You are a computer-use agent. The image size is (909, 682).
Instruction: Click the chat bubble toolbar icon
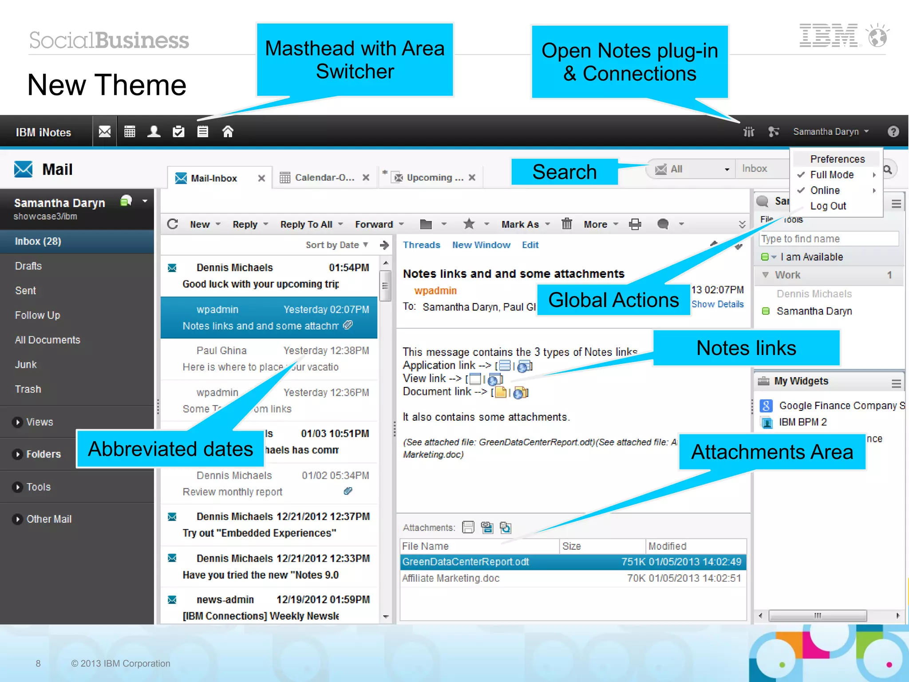(x=663, y=224)
